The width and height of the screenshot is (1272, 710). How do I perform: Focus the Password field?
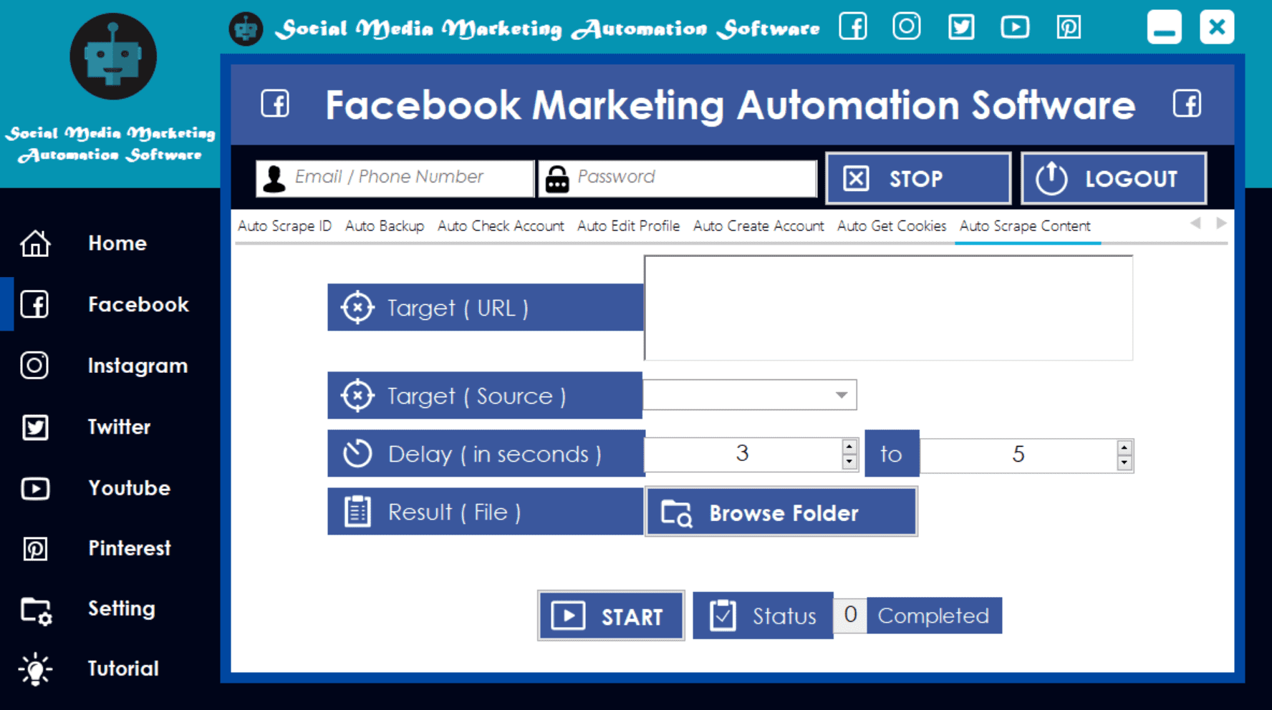pyautogui.click(x=678, y=177)
